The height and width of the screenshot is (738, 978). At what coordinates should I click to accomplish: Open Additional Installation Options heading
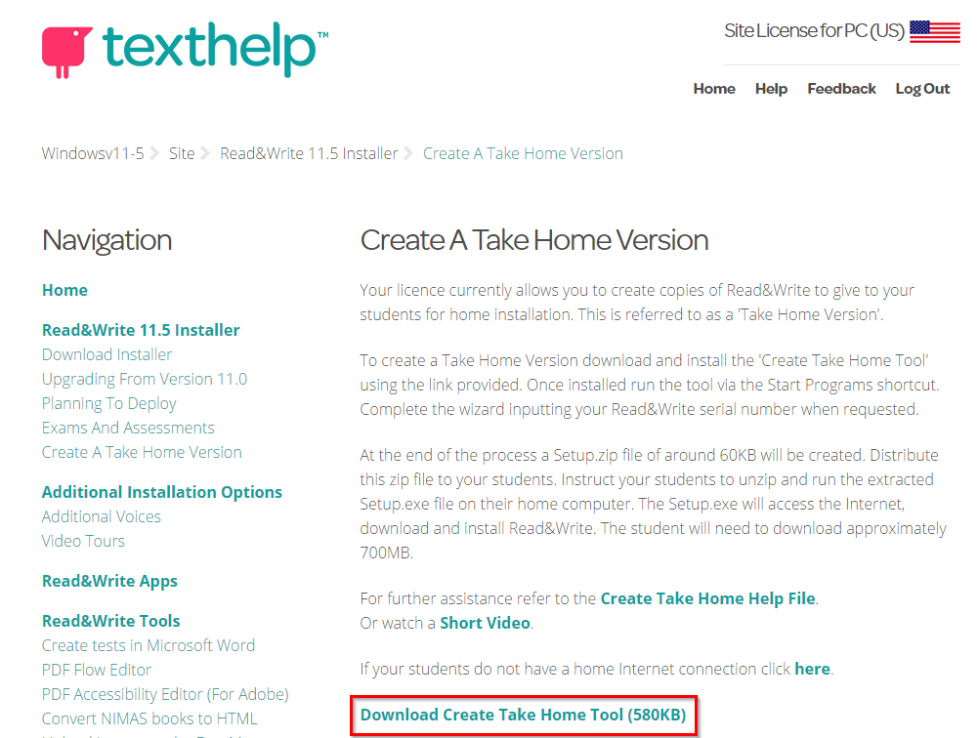(x=162, y=492)
